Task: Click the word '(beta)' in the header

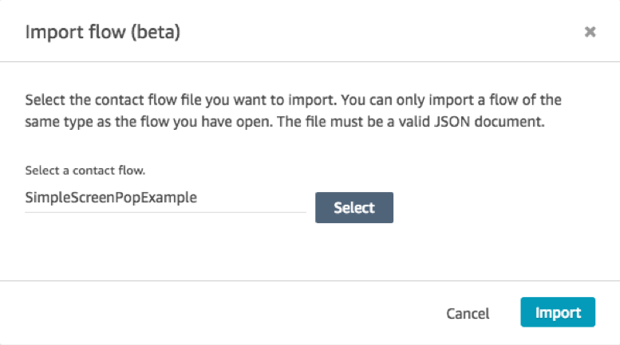Action: (x=156, y=32)
